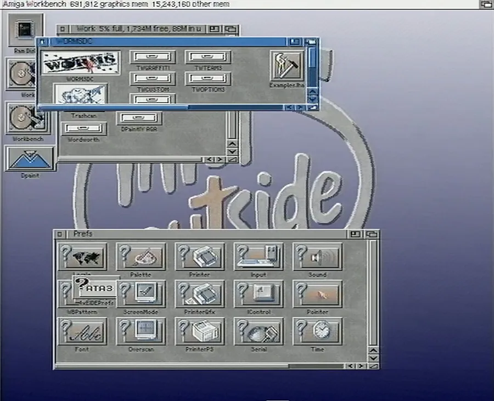494x401 pixels.
Task: Click the Work window zoom gadget
Action: [214, 29]
